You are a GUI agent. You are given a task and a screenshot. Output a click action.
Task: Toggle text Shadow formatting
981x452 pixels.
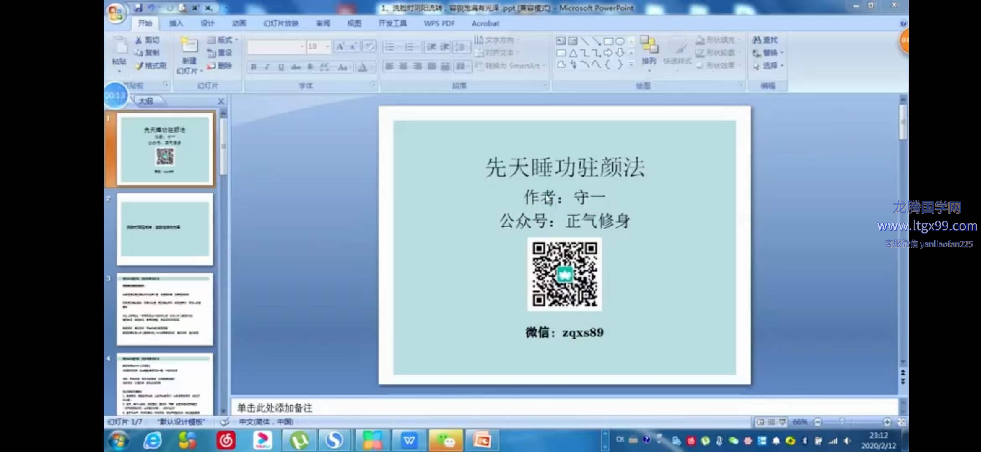310,67
